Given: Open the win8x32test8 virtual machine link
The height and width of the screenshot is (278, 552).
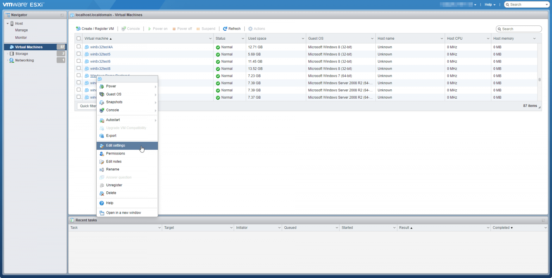Looking at the screenshot, I should click(x=100, y=69).
